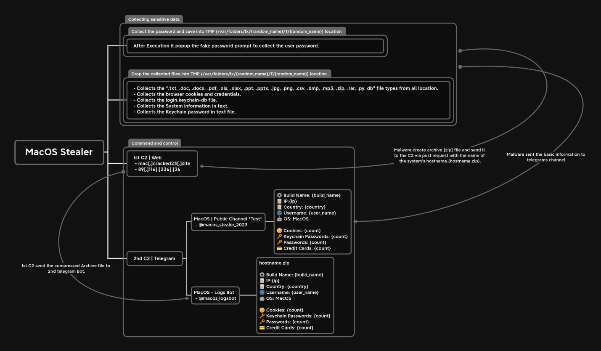Viewport: 601px width, 351px height.
Task: Click the '@macos_logsbot' handle
Action: 217,298
